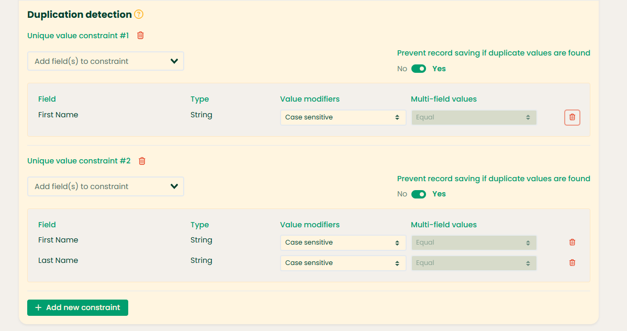This screenshot has height=331, width=627.
Task: Click the No label beside constraint #1 switch
Action: click(402, 69)
